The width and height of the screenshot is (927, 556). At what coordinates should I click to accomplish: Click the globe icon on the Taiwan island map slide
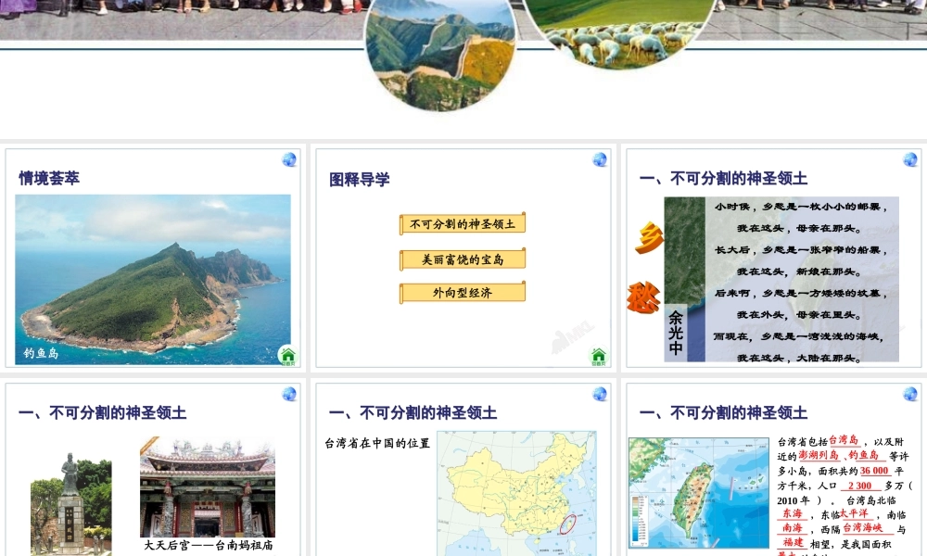pyautogui.click(x=910, y=394)
